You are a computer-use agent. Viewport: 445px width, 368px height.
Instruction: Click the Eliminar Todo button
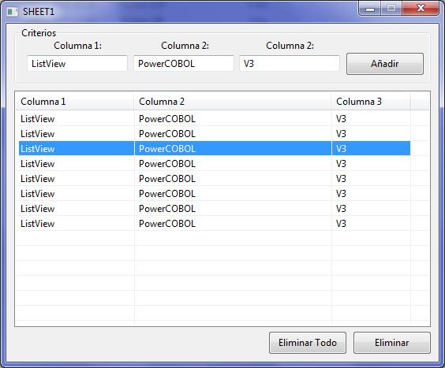tap(308, 343)
